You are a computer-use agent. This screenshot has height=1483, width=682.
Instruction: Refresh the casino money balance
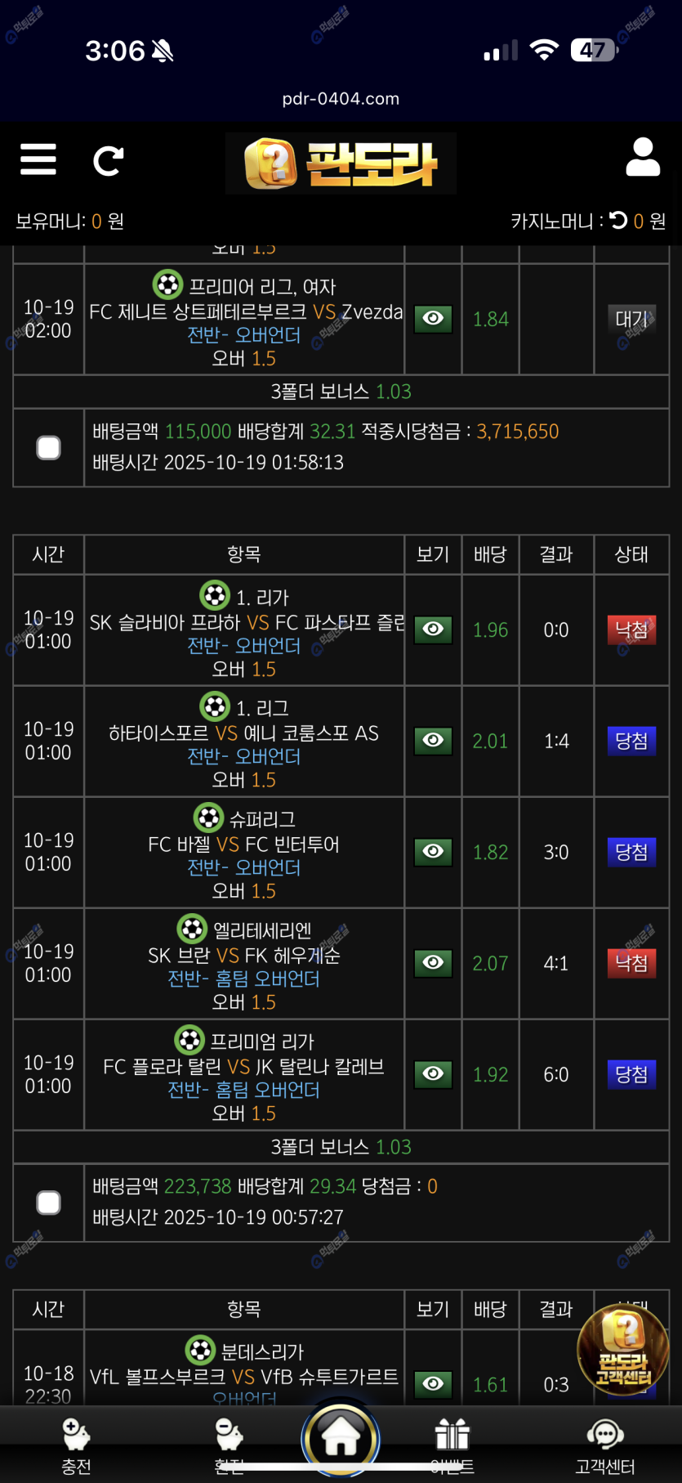(618, 220)
